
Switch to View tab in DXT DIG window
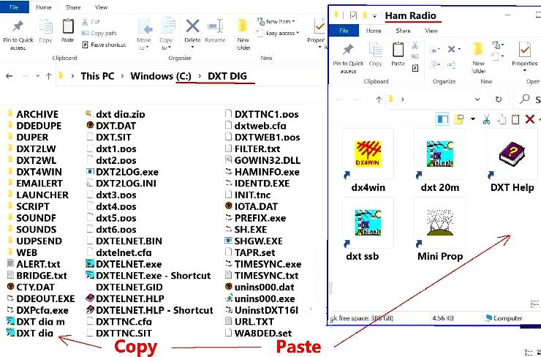(101, 7)
